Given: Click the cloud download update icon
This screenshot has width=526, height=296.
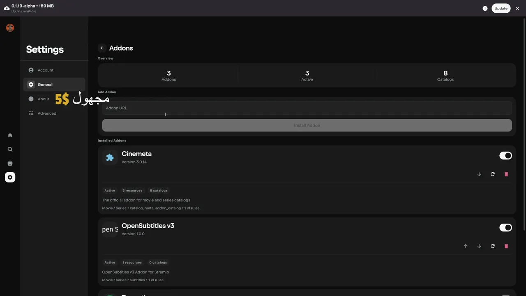Looking at the screenshot, I should coord(7,8).
